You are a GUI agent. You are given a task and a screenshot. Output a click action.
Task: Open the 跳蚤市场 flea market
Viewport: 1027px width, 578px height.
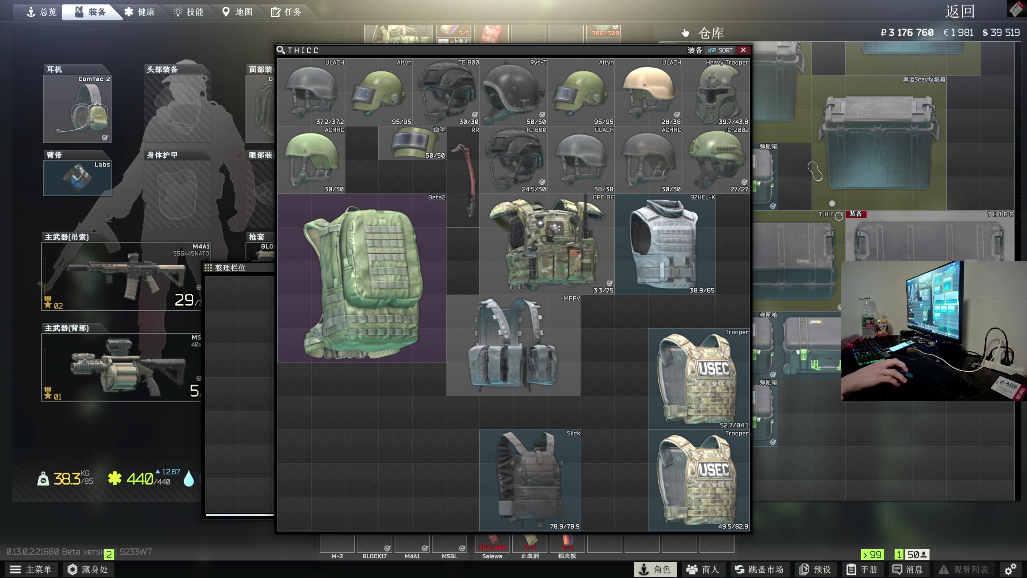coord(759,569)
